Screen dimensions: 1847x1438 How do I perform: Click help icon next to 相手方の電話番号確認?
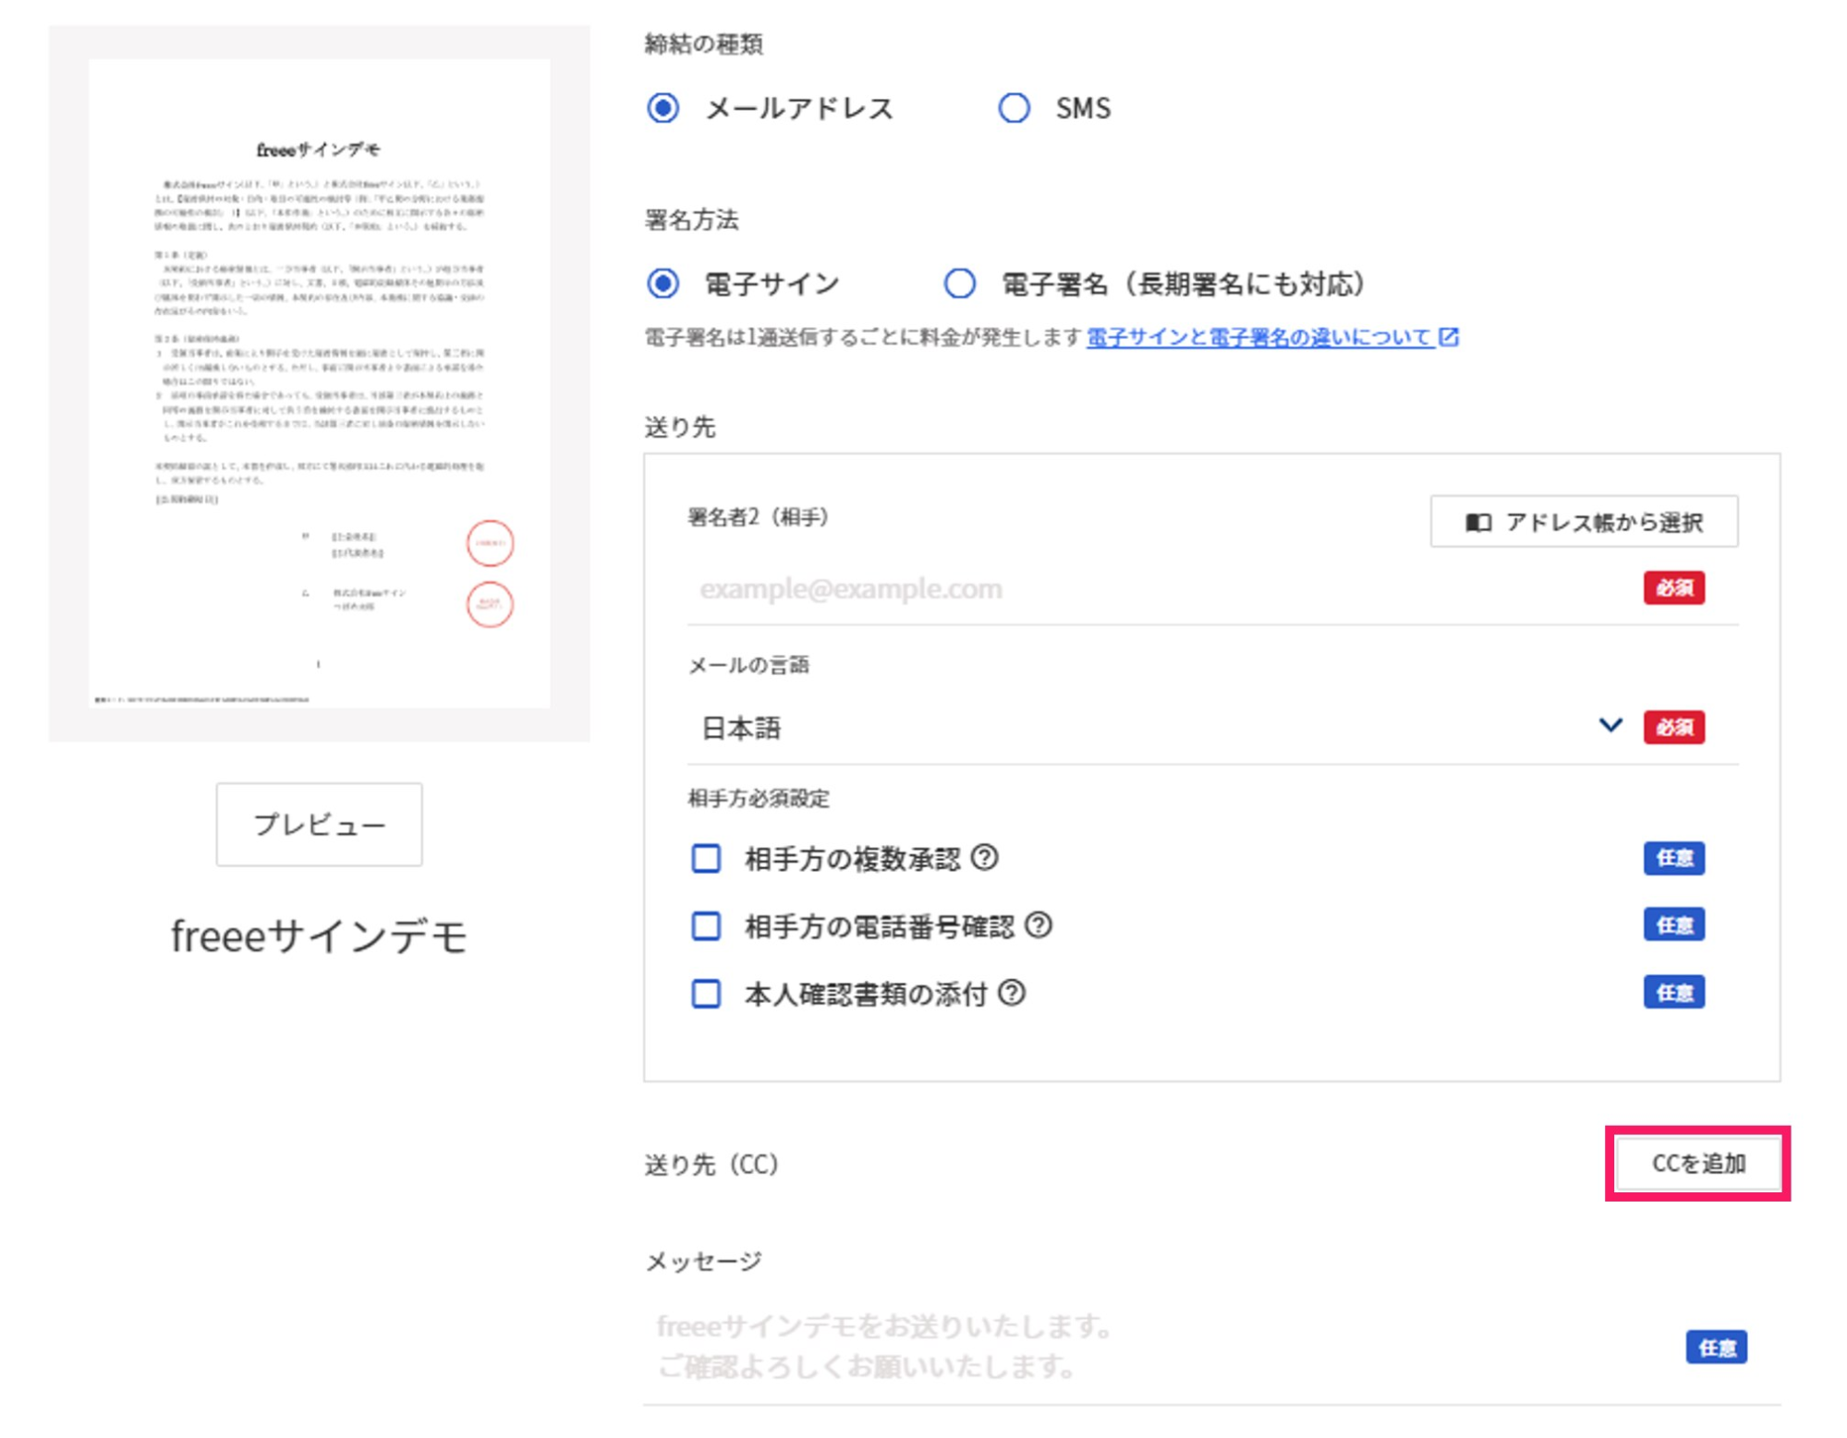(x=1039, y=925)
